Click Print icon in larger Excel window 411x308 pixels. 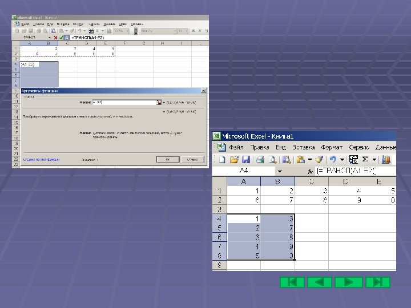click(x=260, y=160)
